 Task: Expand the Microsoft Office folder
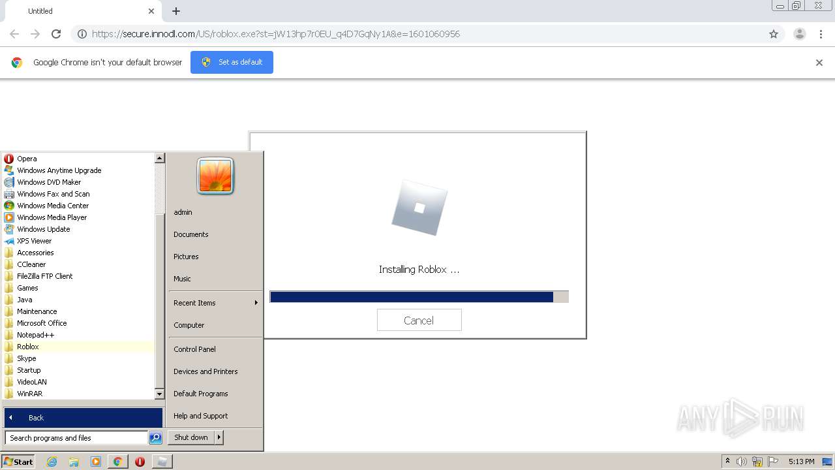click(x=78, y=323)
